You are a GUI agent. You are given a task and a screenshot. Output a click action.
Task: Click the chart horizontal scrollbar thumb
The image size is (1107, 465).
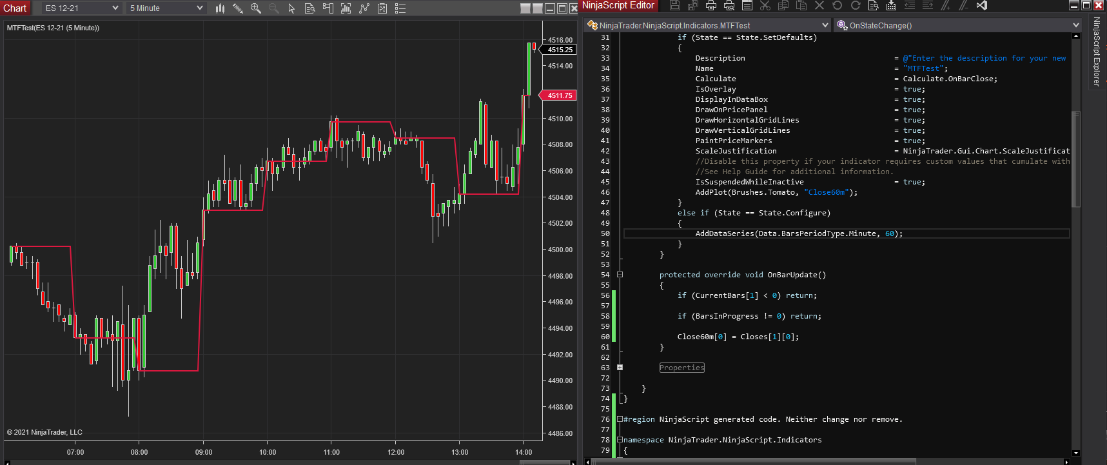pos(545,462)
